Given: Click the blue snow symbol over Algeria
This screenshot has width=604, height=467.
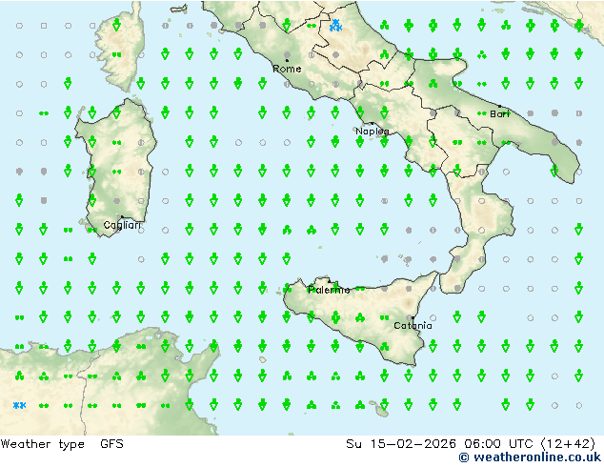Looking at the screenshot, I should point(19,405).
